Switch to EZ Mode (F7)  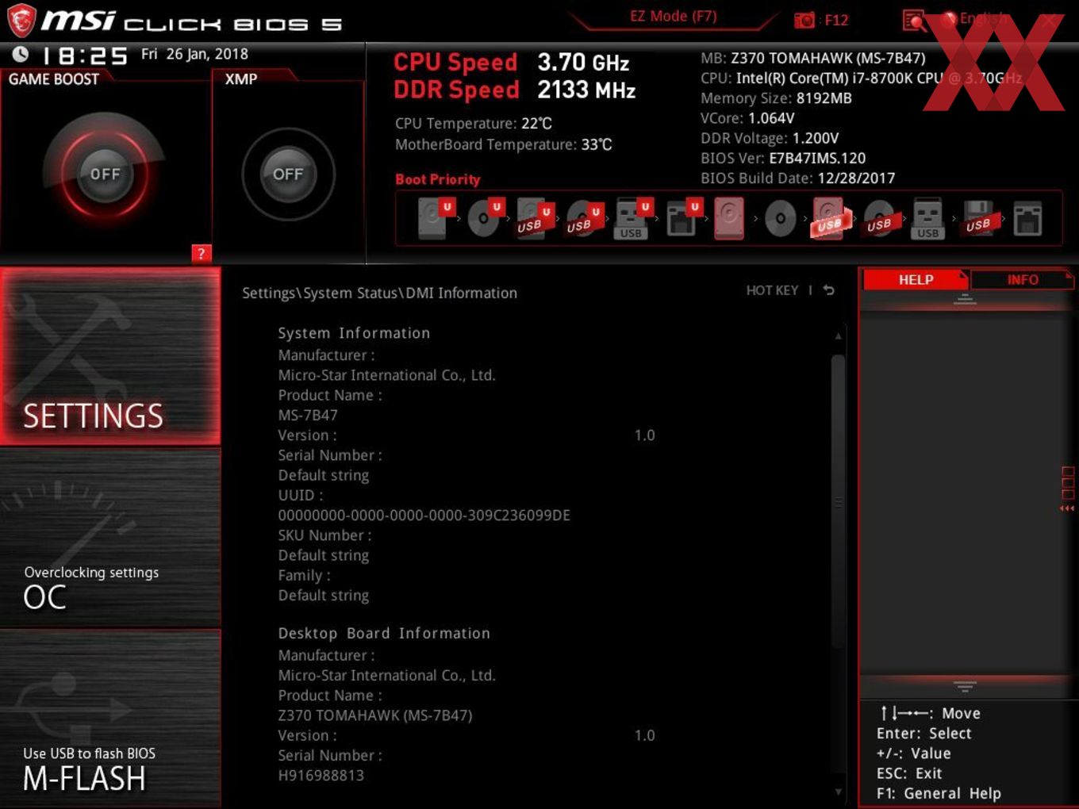(673, 17)
